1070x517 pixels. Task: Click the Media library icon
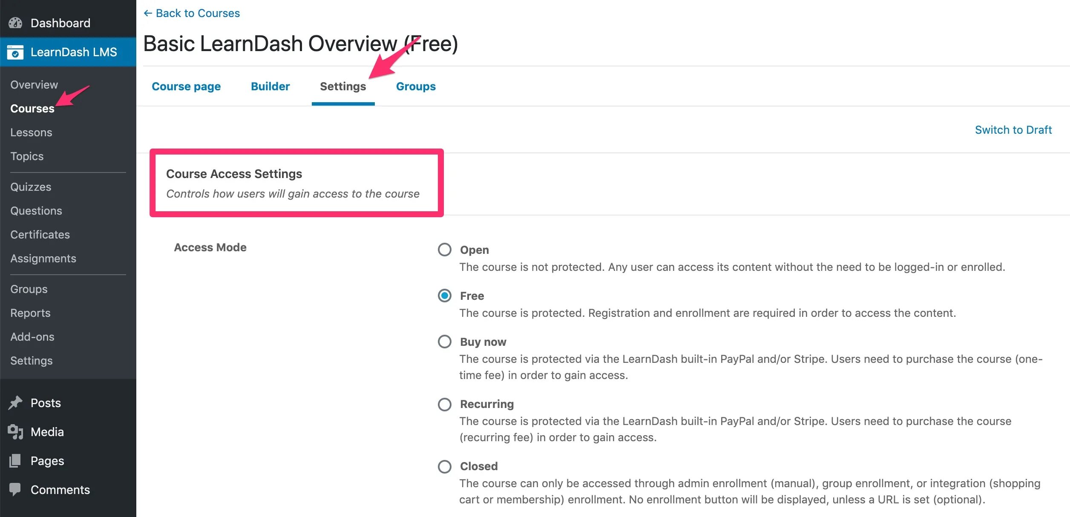[15, 432]
